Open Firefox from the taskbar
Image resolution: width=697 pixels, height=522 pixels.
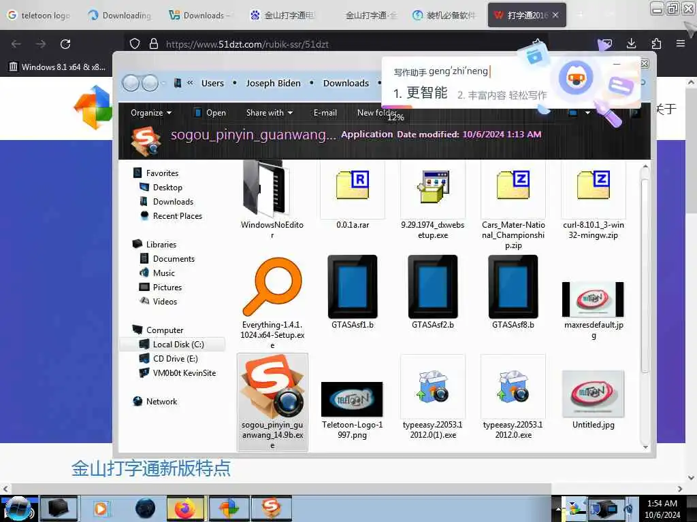185,508
